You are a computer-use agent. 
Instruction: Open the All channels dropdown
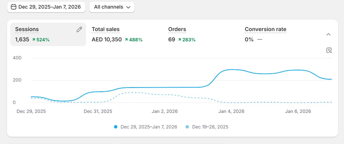112,7
